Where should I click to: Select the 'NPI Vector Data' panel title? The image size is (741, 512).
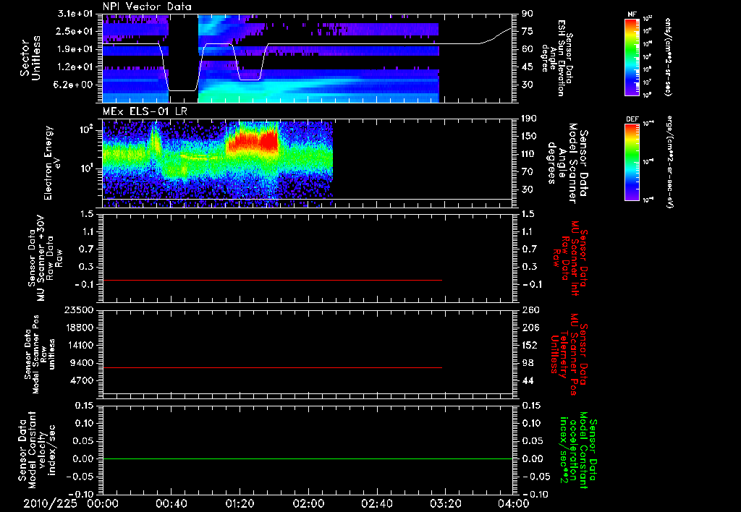[x=147, y=7]
